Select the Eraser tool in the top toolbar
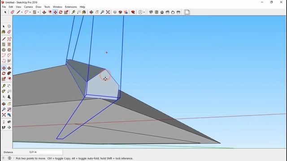287x161 pixels. (x=13, y=12)
